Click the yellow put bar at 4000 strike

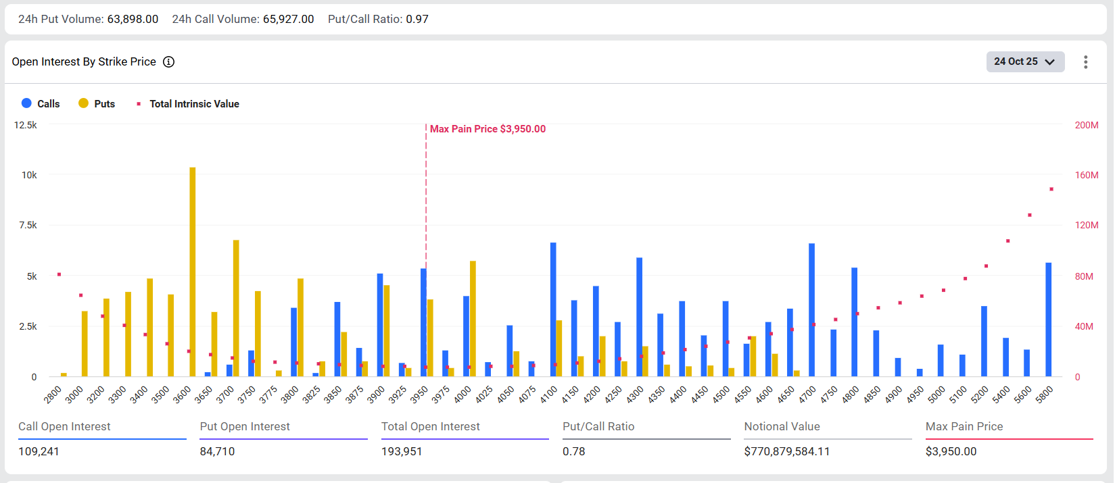[473, 318]
